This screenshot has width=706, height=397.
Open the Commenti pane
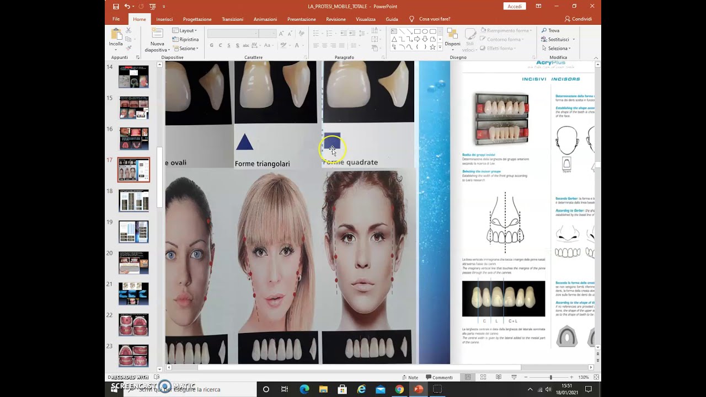tap(439, 377)
